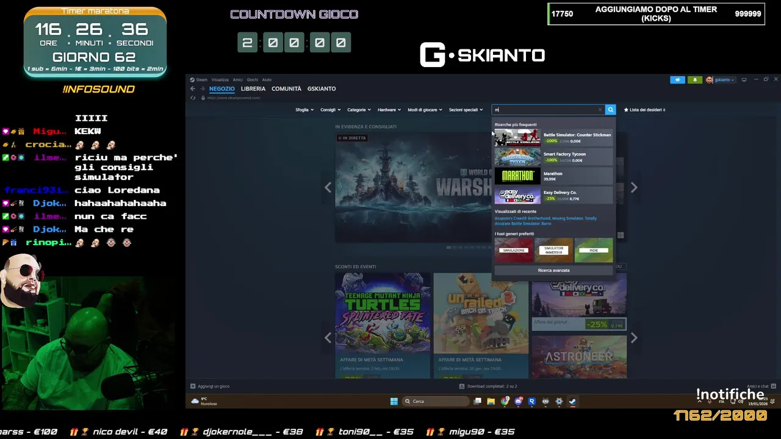This screenshot has height=439, width=781.
Task: Open File Explorer from the taskbar
Action: click(x=491, y=401)
